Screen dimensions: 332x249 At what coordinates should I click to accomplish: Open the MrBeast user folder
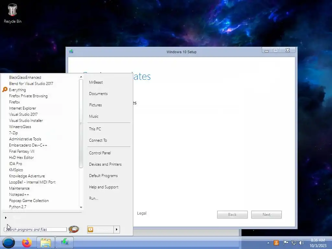pyautogui.click(x=96, y=82)
